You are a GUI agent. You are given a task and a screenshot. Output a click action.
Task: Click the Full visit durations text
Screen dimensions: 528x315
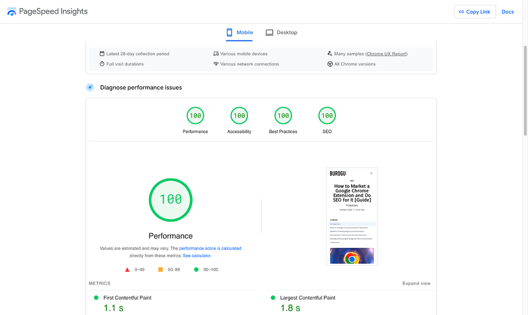click(125, 64)
